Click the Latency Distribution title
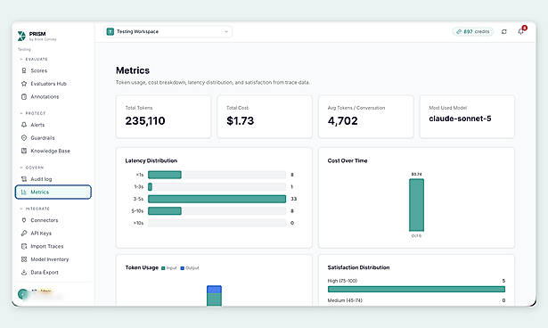548x328 pixels. tap(151, 160)
